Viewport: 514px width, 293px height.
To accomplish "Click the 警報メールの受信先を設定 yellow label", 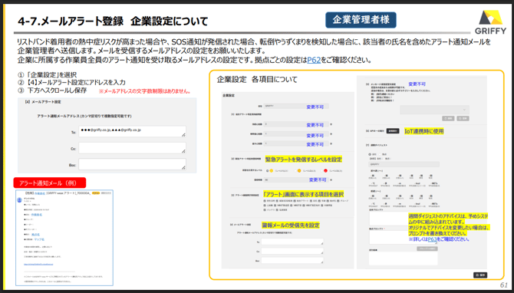I will (291, 226).
